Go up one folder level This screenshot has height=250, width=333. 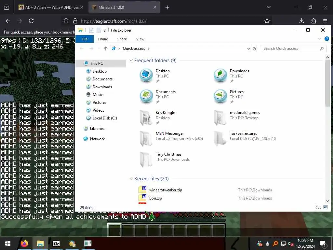[106, 49]
